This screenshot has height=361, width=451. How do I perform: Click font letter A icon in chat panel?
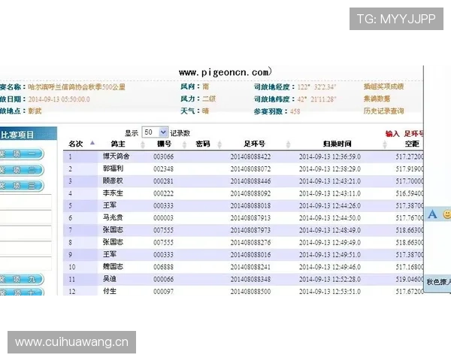click(x=432, y=214)
